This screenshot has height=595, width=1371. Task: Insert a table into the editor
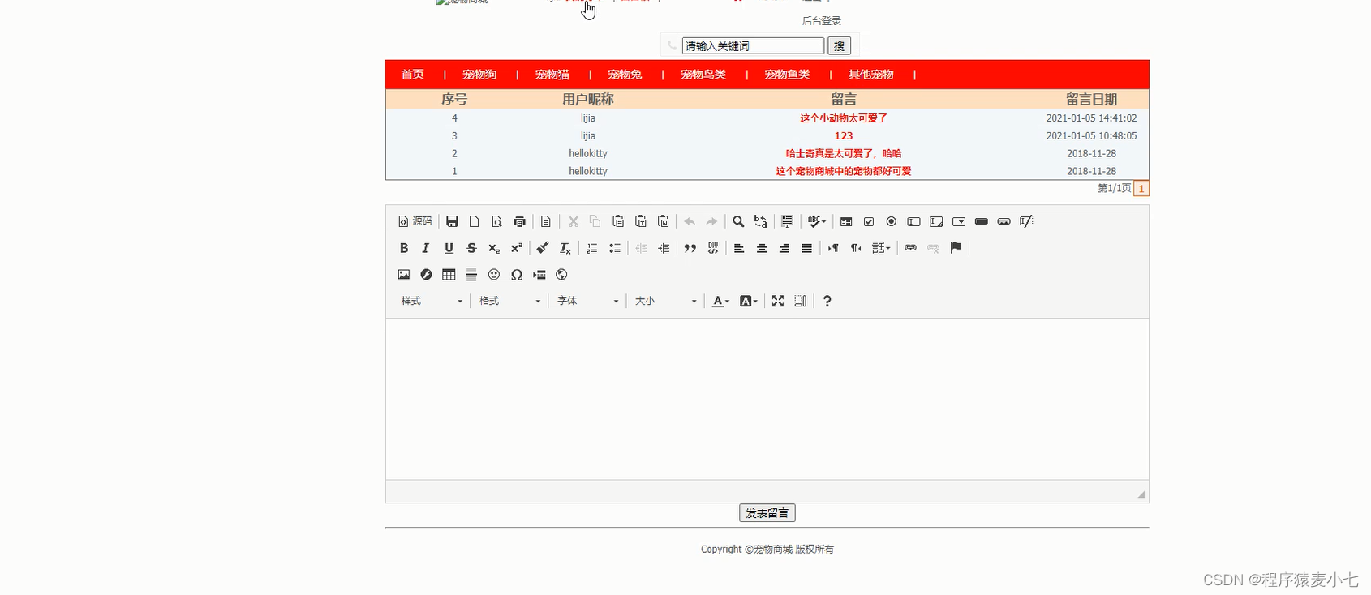449,275
